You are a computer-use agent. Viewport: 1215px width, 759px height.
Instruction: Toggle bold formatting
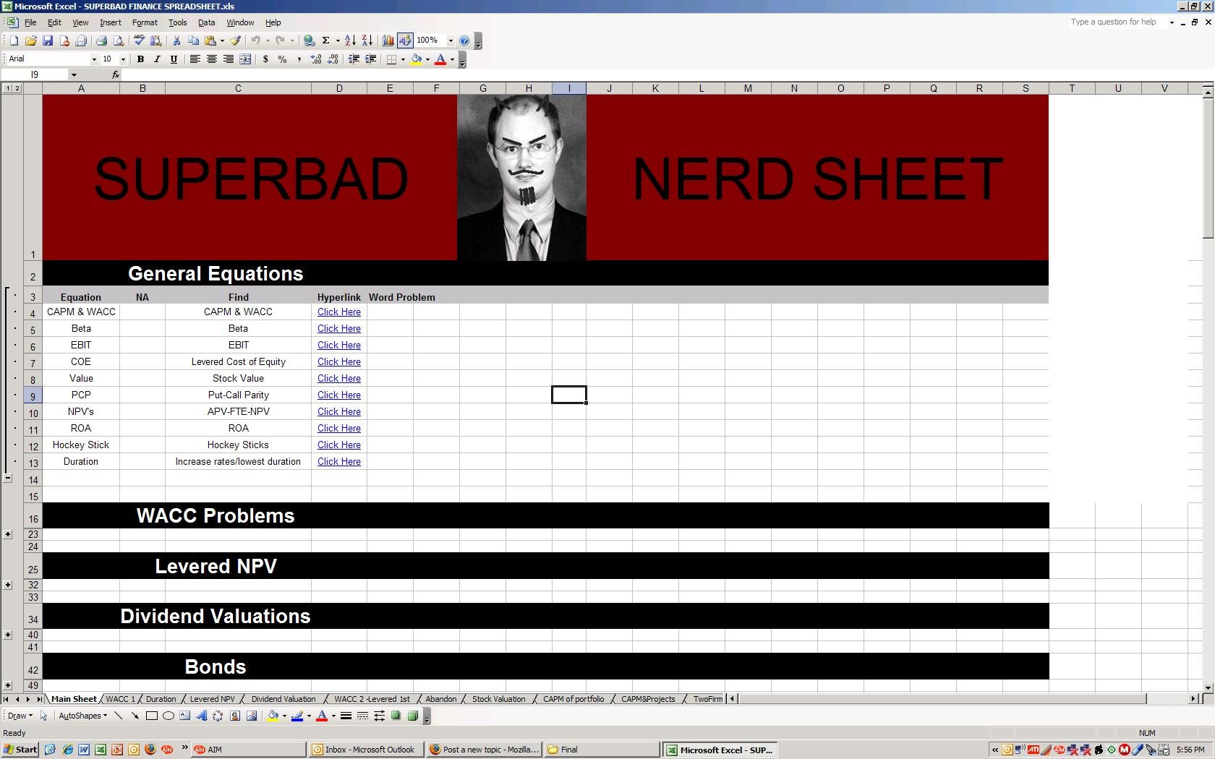[141, 59]
